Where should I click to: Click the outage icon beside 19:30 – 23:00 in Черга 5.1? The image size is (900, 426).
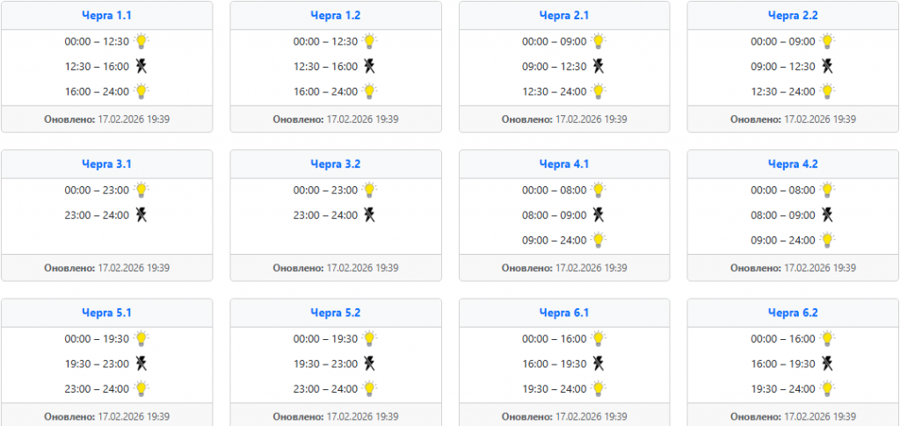141,363
